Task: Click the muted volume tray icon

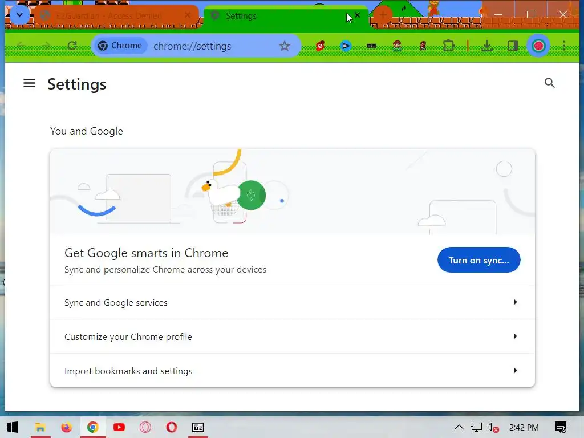Action: 493,428
